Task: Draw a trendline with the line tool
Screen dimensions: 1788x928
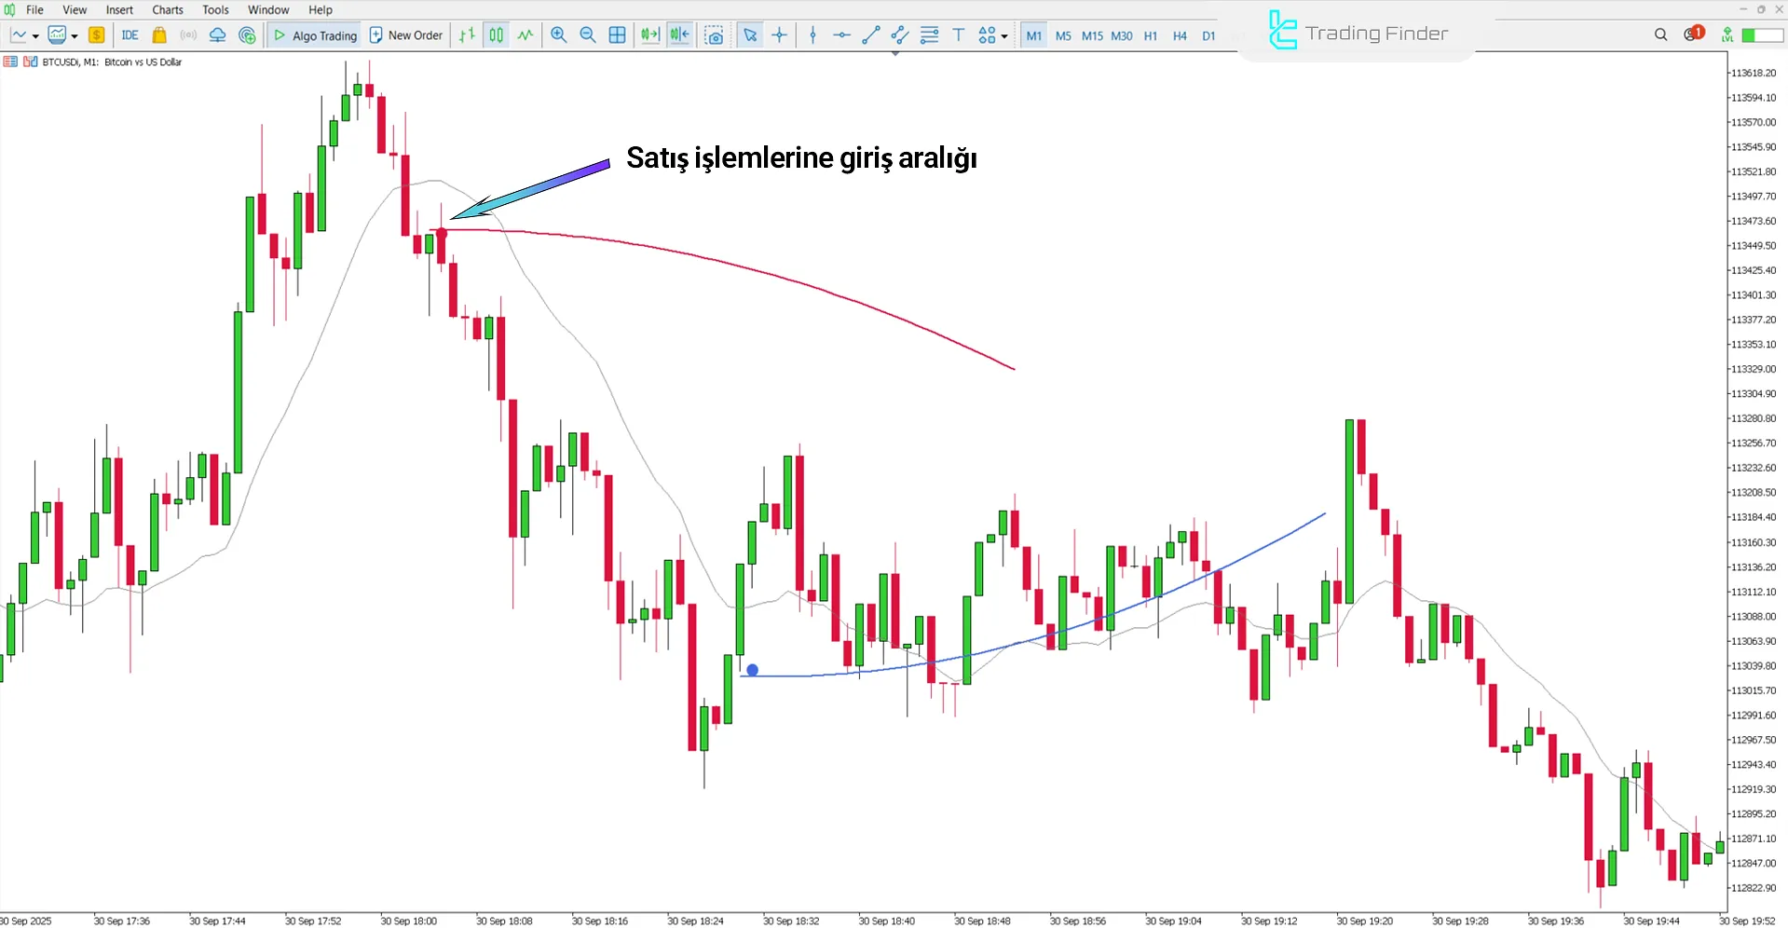Action: (870, 35)
